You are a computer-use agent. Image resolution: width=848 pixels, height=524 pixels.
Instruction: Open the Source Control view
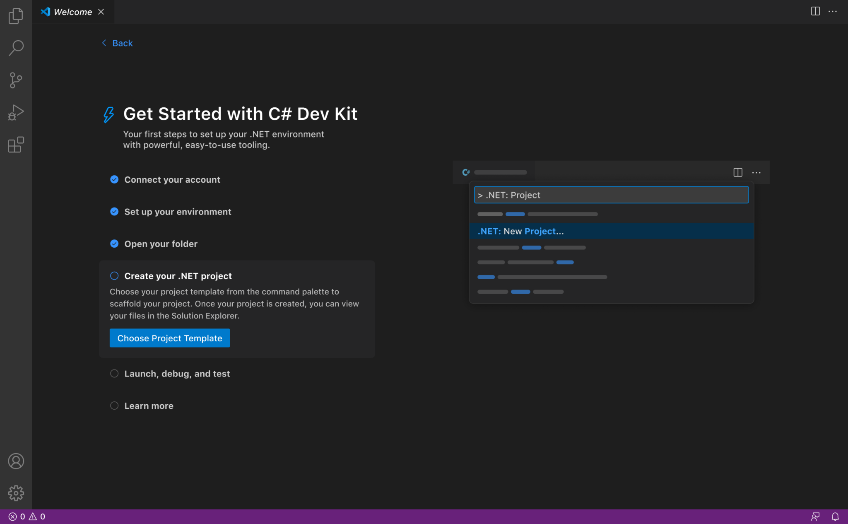pos(16,80)
